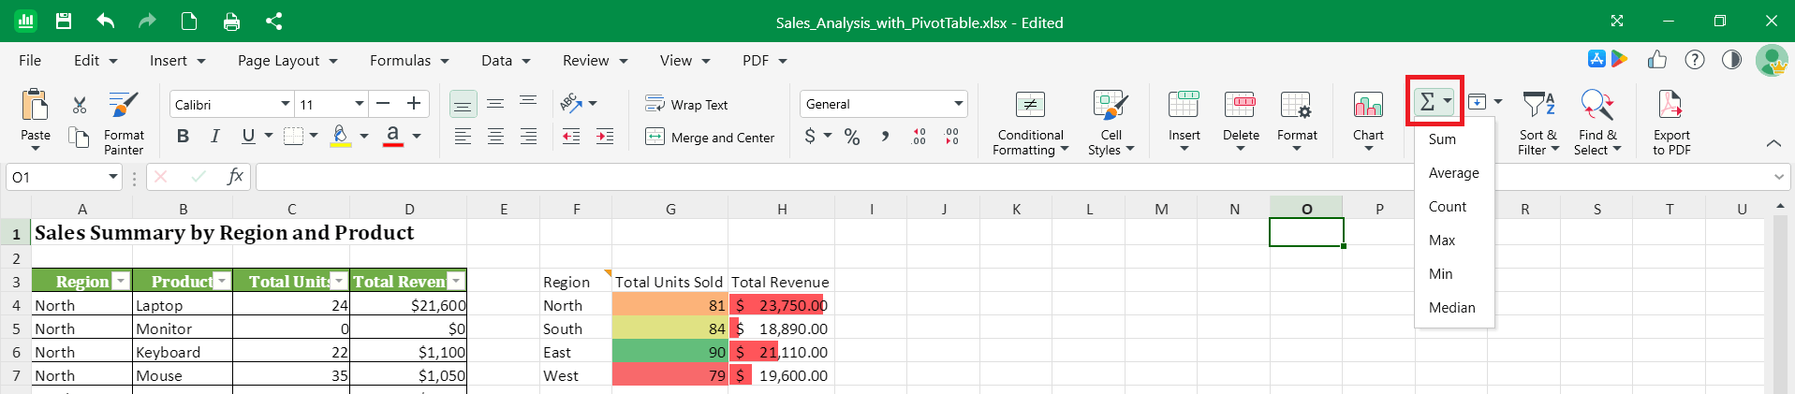
Task: Center text horizontally
Action: (x=495, y=137)
